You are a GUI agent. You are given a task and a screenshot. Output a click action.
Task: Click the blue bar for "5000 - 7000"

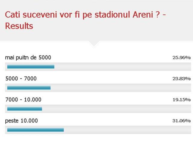tap(29, 88)
